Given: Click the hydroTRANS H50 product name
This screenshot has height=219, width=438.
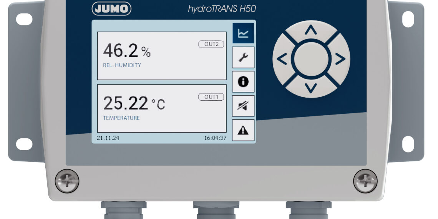Looking at the screenshot, I should [x=222, y=9].
